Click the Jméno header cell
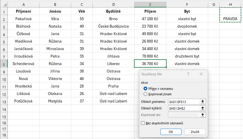The image size is (243, 139). click(55, 11)
